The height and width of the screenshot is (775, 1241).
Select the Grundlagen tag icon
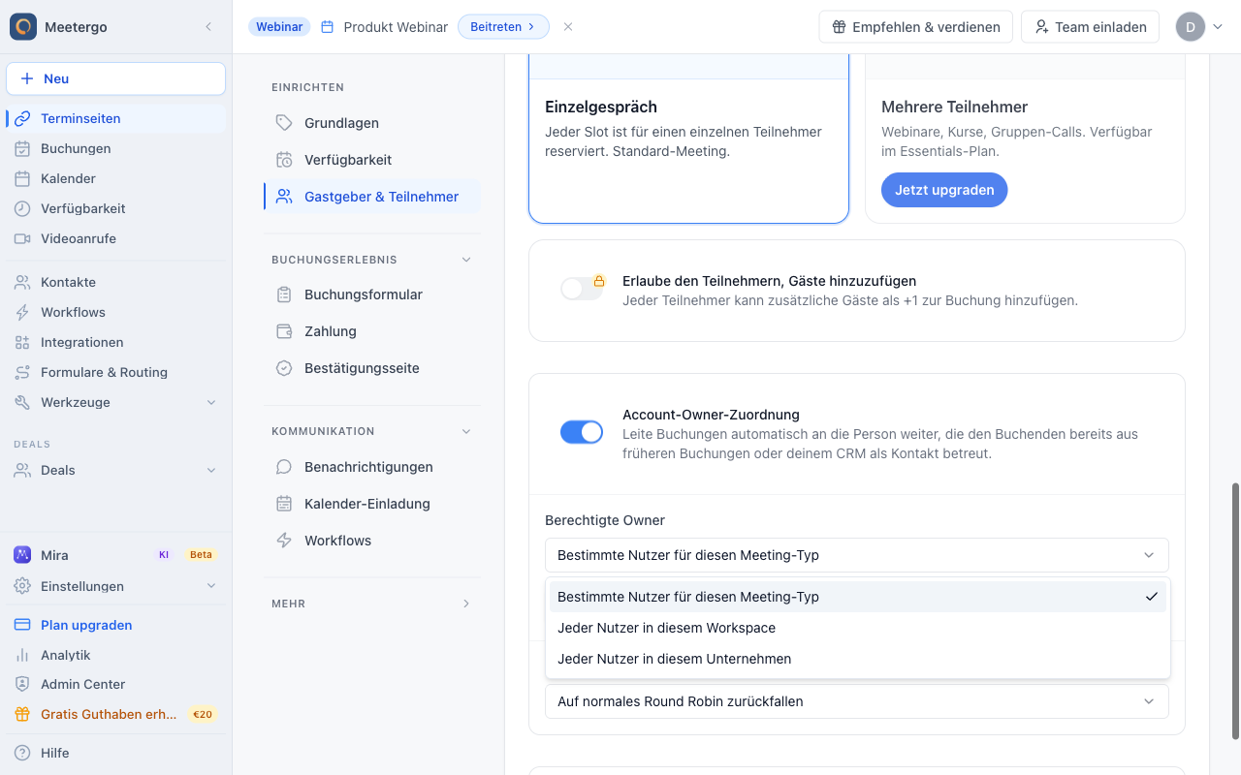click(284, 123)
